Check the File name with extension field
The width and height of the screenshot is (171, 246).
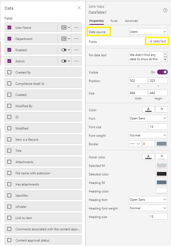(x=9, y=173)
